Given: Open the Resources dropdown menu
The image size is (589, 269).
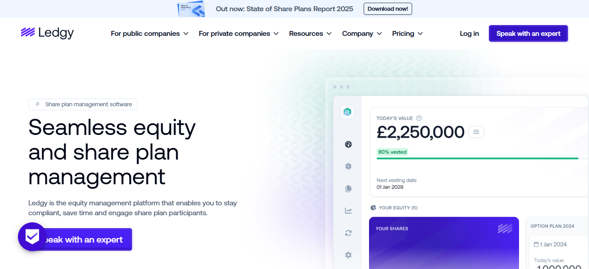Looking at the screenshot, I should (310, 34).
